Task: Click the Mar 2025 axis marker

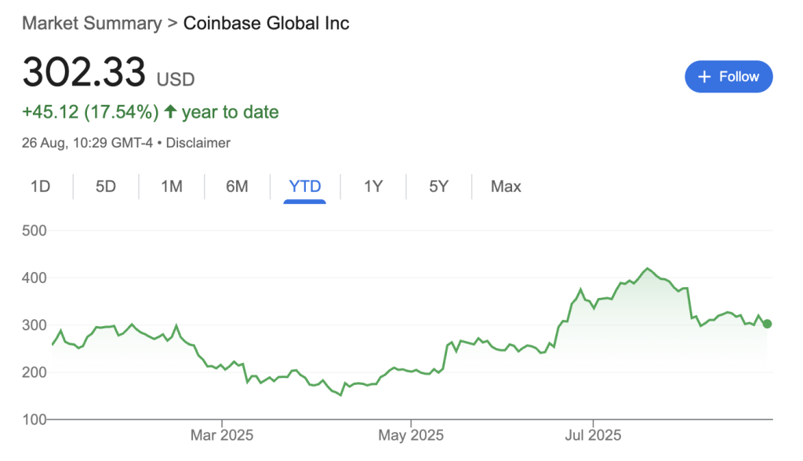Action: click(x=222, y=435)
